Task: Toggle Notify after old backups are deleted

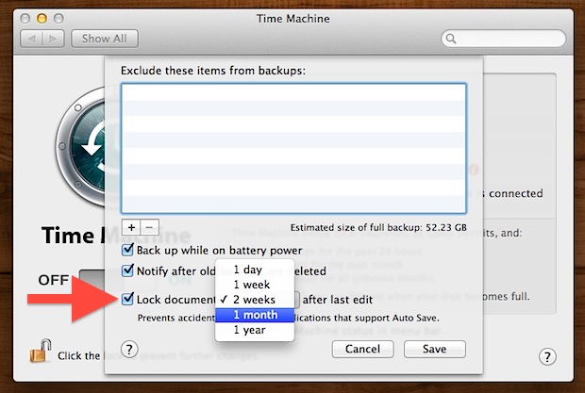Action: click(127, 270)
